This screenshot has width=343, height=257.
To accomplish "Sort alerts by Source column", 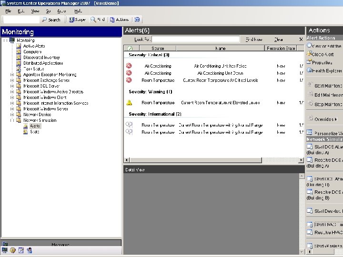I will click(158, 48).
